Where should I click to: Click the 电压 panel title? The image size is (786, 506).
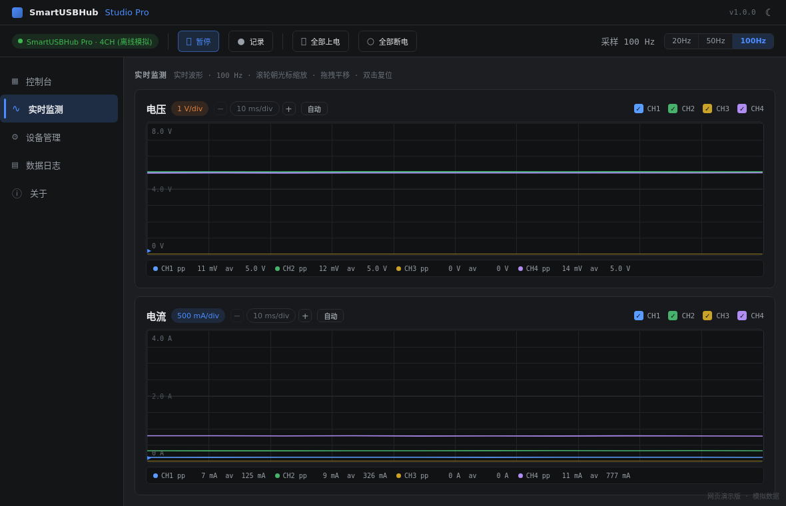tap(156, 109)
